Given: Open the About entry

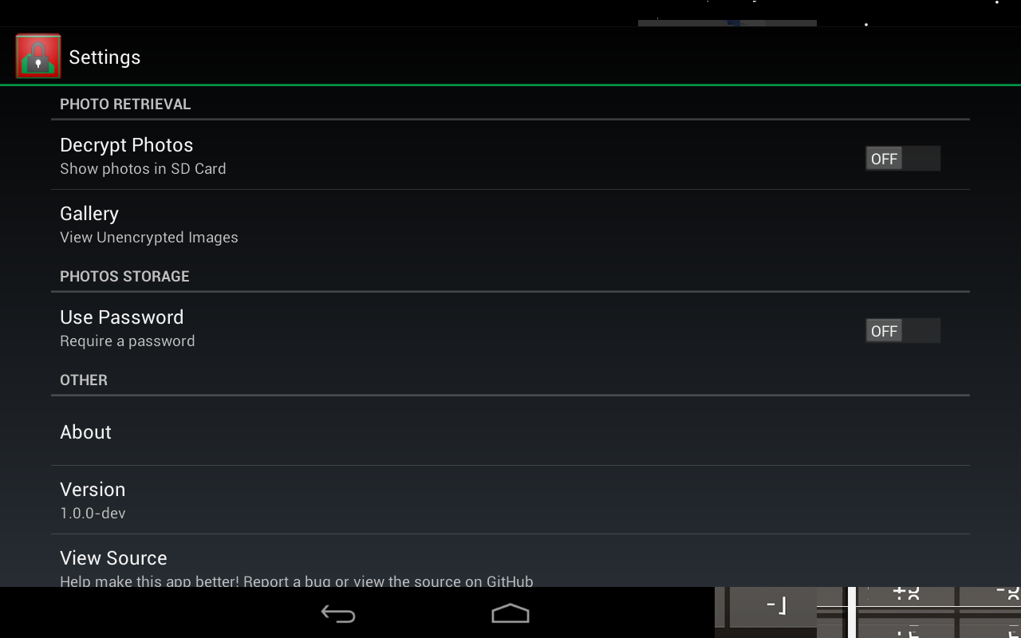Looking at the screenshot, I should (510, 431).
